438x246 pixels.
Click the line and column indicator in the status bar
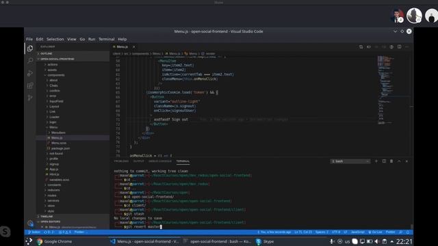(x=303, y=232)
